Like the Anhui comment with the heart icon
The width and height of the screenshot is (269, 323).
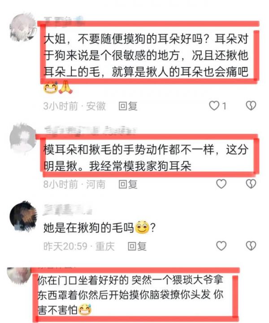(214, 106)
